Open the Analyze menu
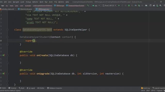165x92 pixels. 28,2
